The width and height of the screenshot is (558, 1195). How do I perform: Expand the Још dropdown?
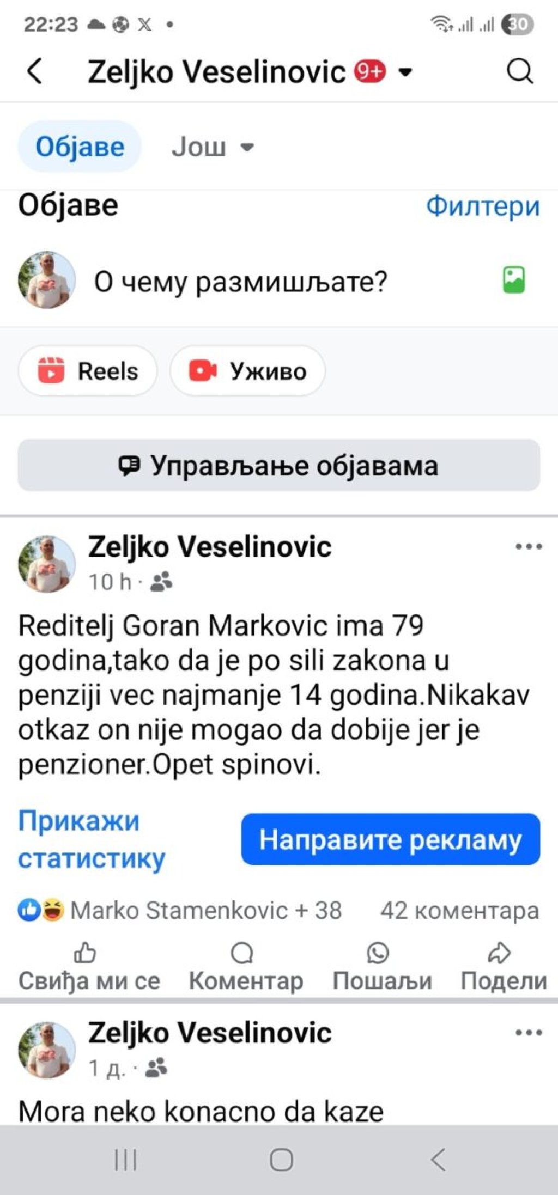[213, 147]
